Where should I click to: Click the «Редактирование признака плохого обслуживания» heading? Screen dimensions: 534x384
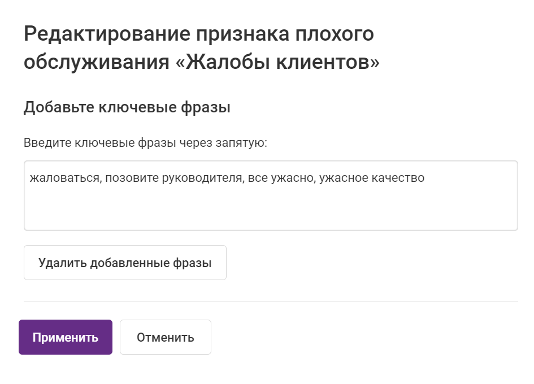(x=199, y=35)
